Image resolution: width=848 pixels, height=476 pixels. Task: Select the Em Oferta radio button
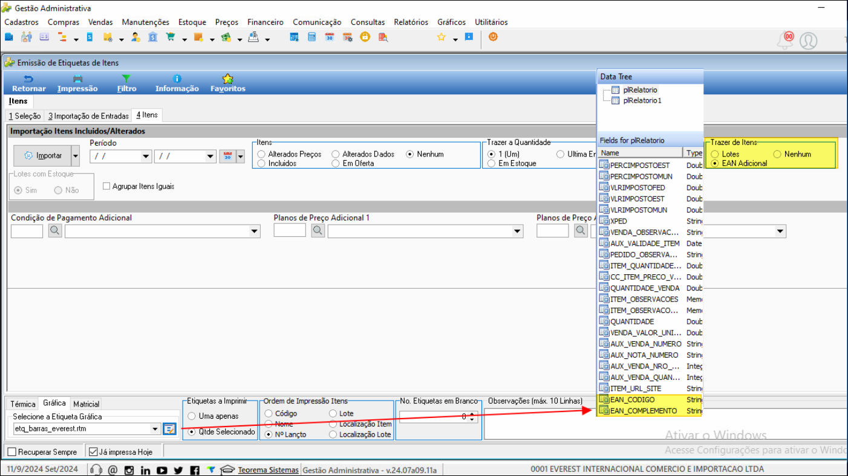[336, 164]
